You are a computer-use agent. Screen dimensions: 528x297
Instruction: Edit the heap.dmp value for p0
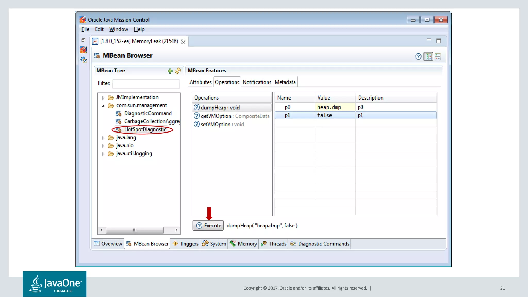(x=335, y=107)
